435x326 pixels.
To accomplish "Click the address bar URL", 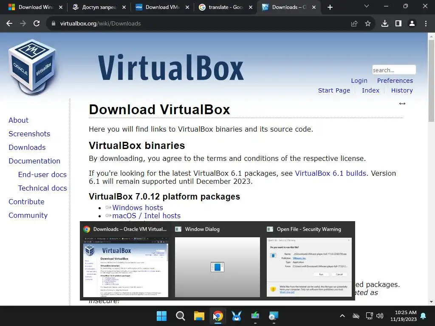I will point(100,24).
